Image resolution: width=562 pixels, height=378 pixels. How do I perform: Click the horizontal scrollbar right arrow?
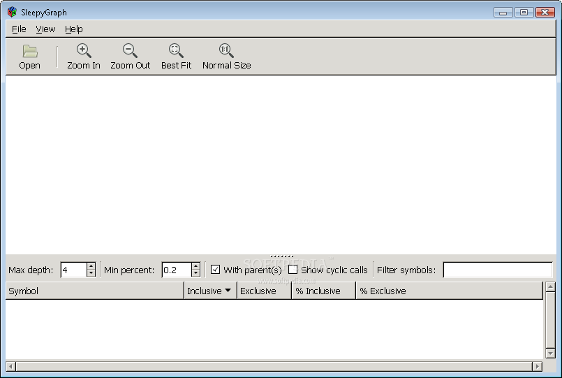[x=538, y=367]
